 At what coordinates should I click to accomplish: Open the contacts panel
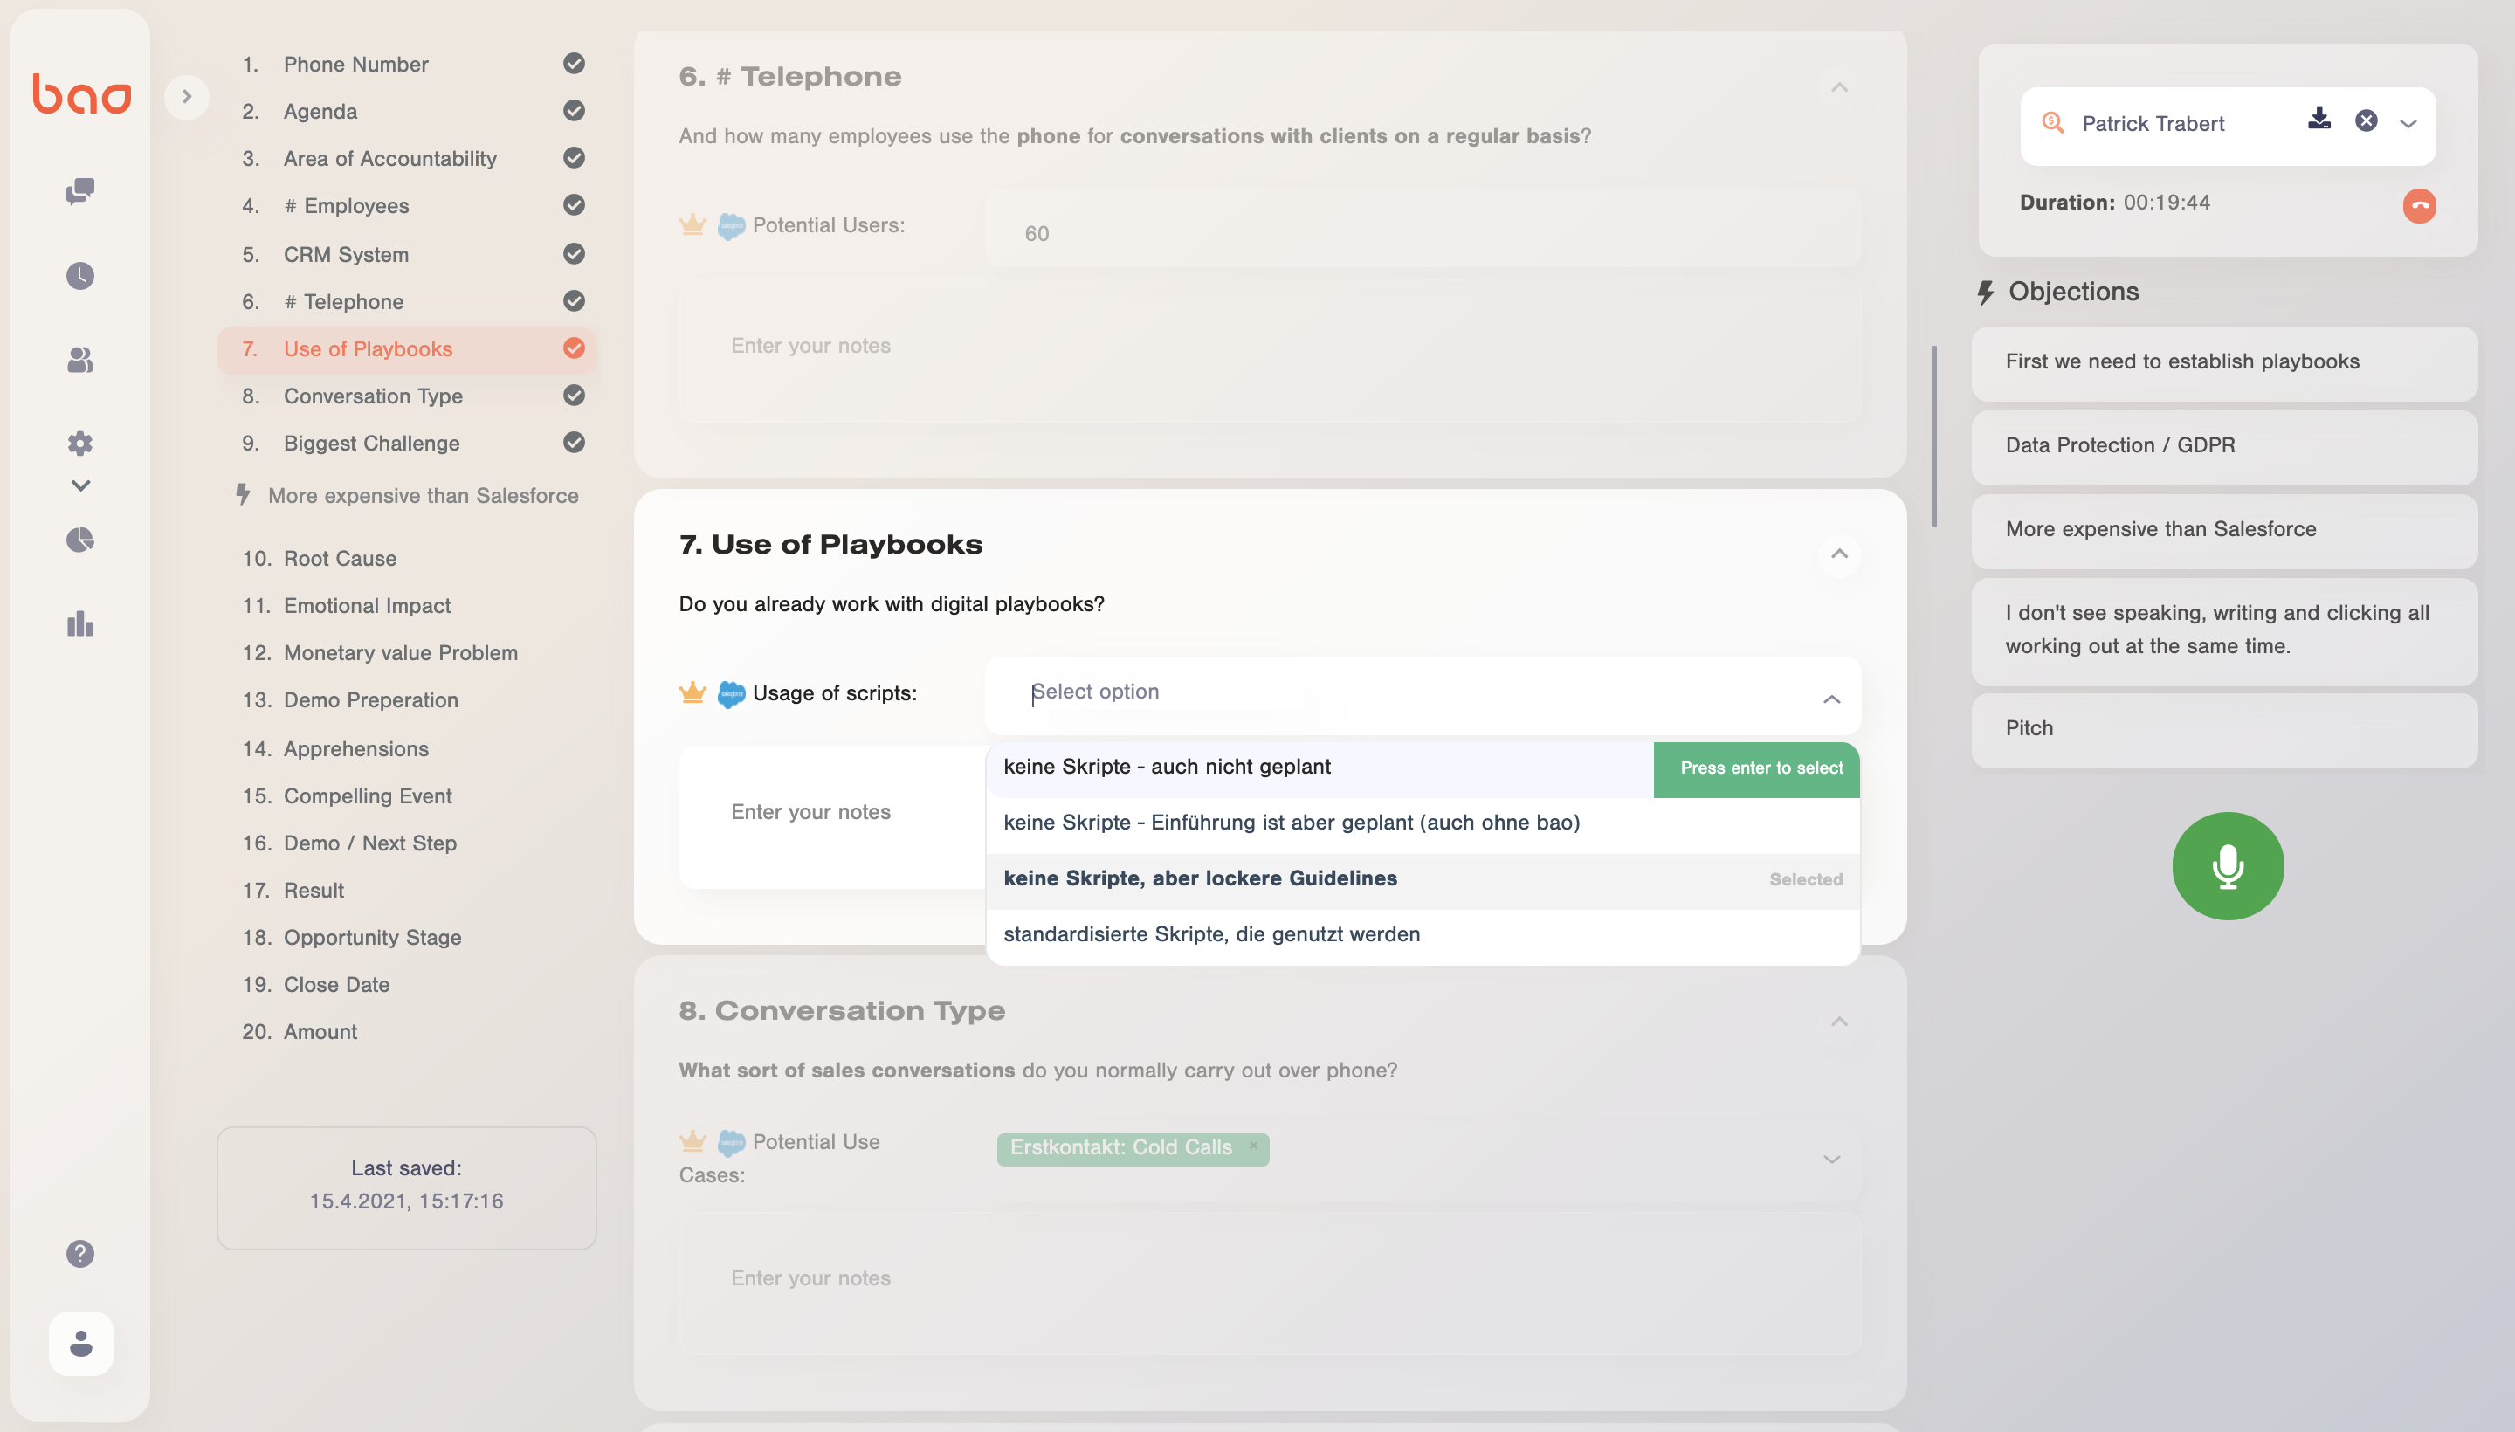[79, 360]
